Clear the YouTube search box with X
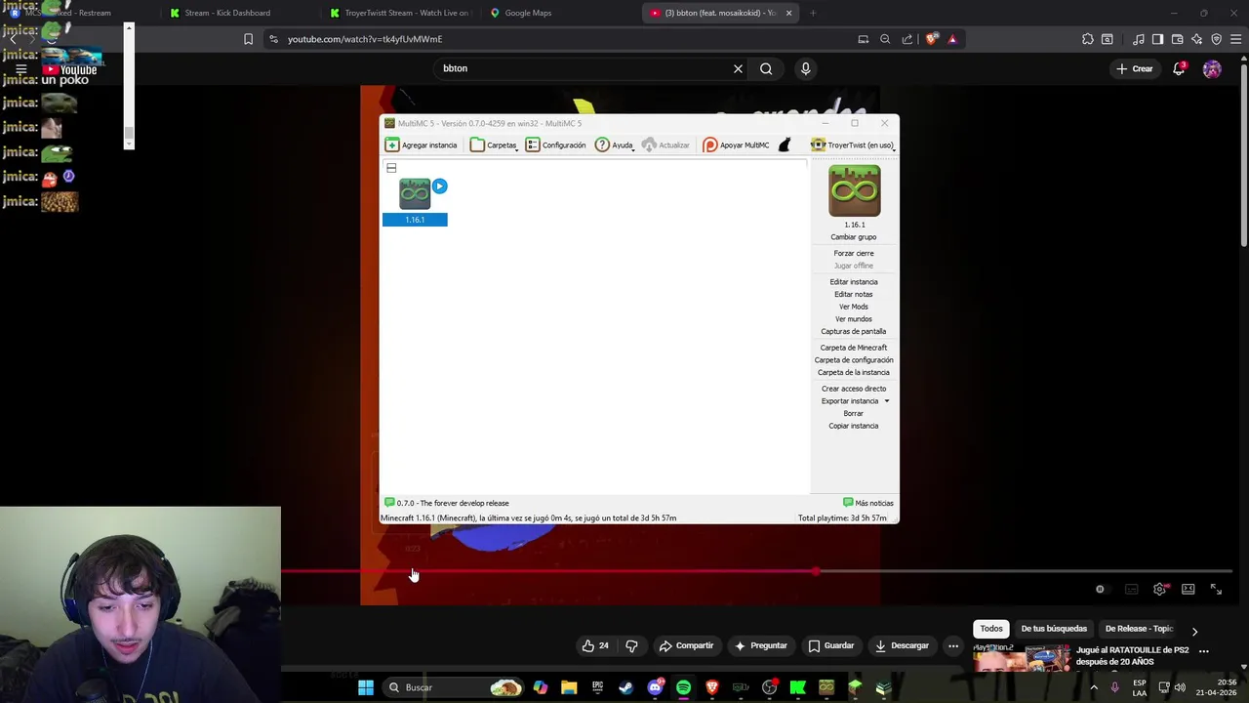Screen dimensions: 1249x703 [x=738, y=68]
